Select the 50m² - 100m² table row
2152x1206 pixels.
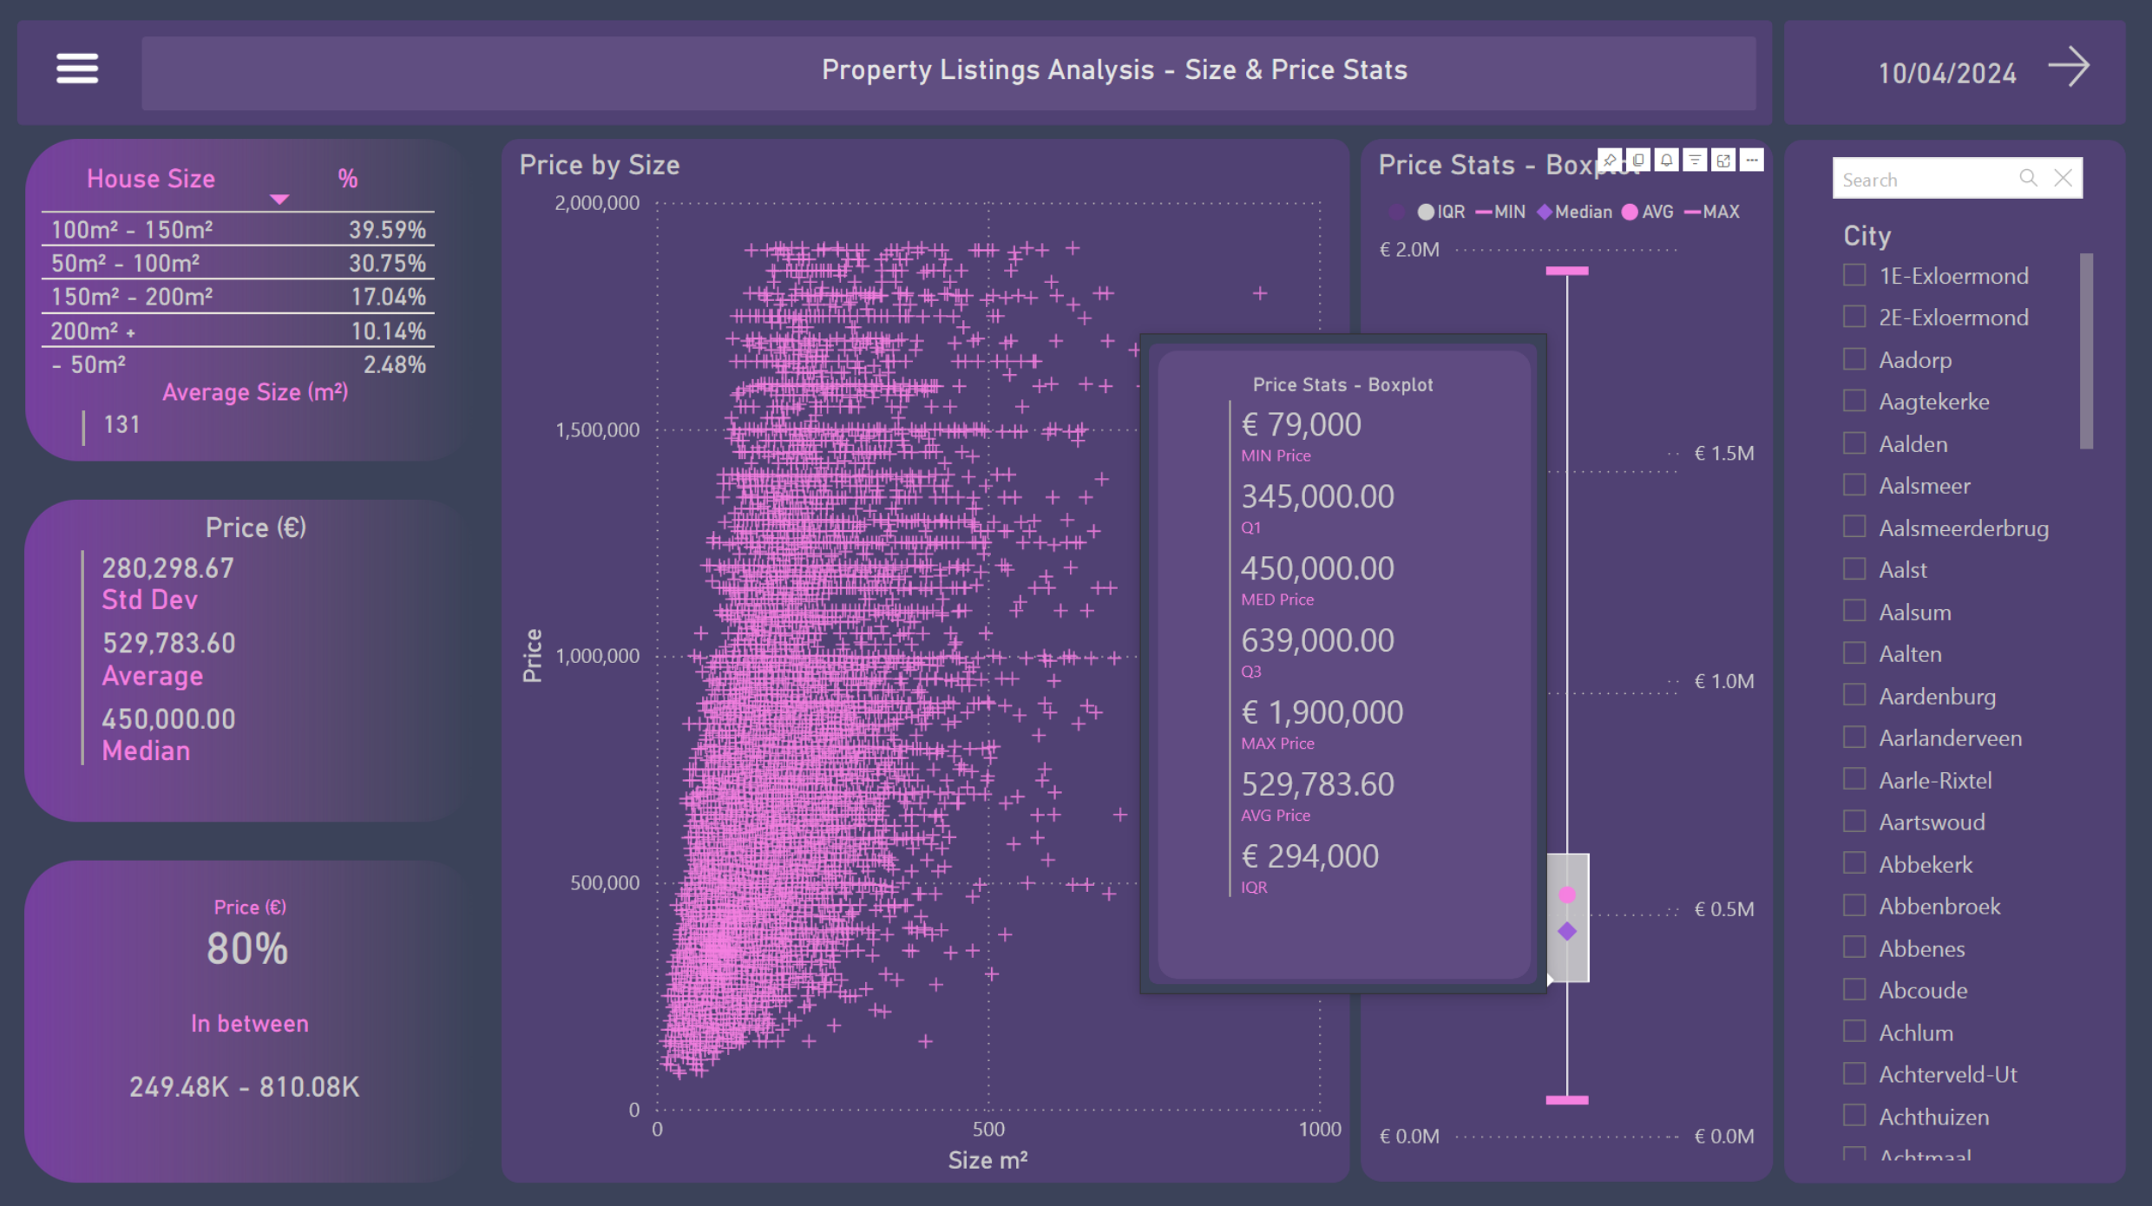pos(238,263)
